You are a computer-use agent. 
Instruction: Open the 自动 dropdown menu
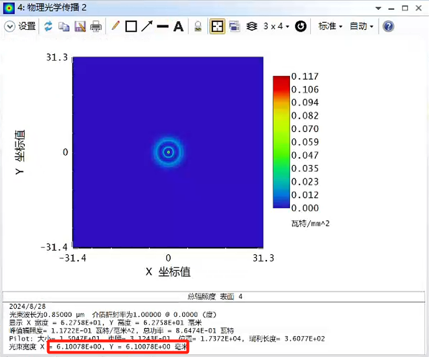tap(361, 26)
